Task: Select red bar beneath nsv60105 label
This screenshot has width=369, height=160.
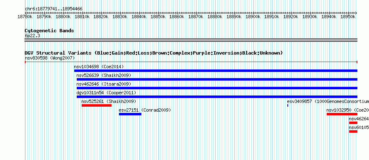Action: 353,131
